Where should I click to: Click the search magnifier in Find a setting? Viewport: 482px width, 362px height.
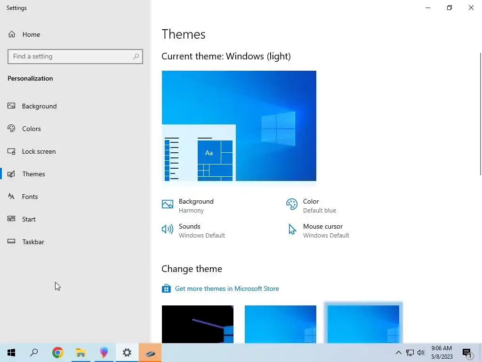click(136, 57)
